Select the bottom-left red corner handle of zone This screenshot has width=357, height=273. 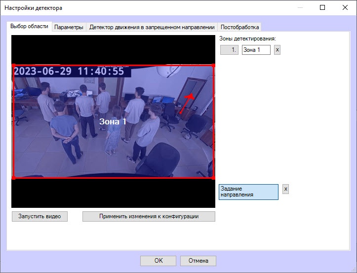[x=14, y=178]
